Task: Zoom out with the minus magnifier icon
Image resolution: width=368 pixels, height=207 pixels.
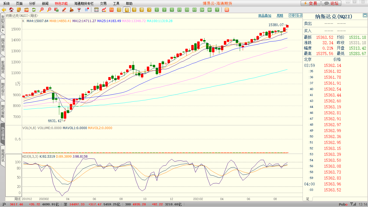Action: [x=49, y=10]
